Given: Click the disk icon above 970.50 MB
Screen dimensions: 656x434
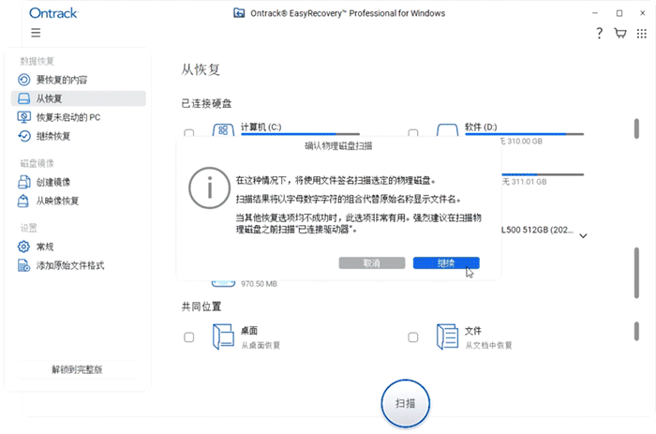Looking at the screenshot, I should pos(223,283).
